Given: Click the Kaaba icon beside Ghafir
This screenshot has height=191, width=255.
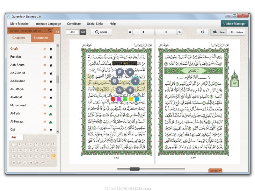Looking at the screenshot, I should point(51,49).
